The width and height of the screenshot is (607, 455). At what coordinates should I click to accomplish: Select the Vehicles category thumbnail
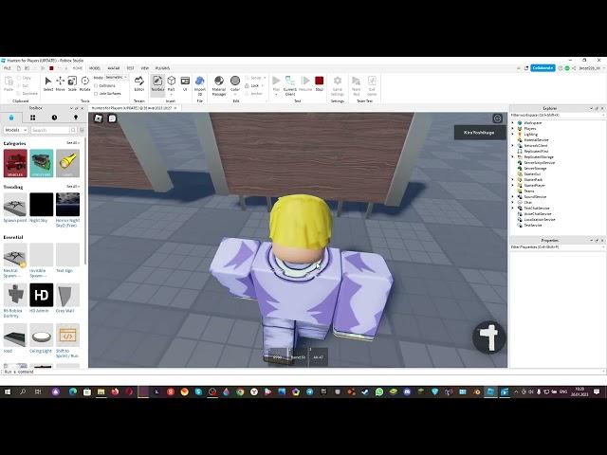click(15, 163)
